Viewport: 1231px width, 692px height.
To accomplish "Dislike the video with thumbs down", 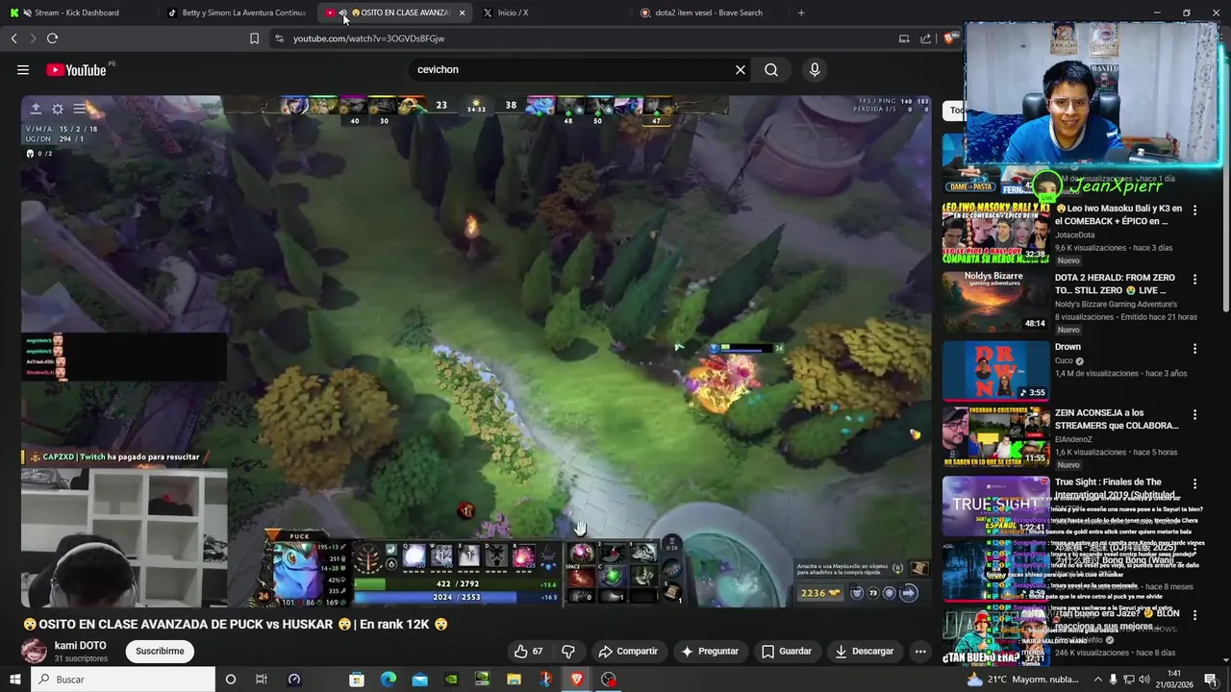I will point(568,651).
